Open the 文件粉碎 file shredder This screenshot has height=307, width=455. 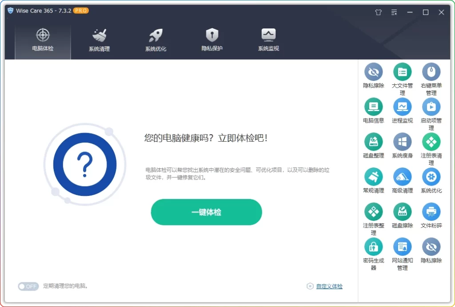431,212
